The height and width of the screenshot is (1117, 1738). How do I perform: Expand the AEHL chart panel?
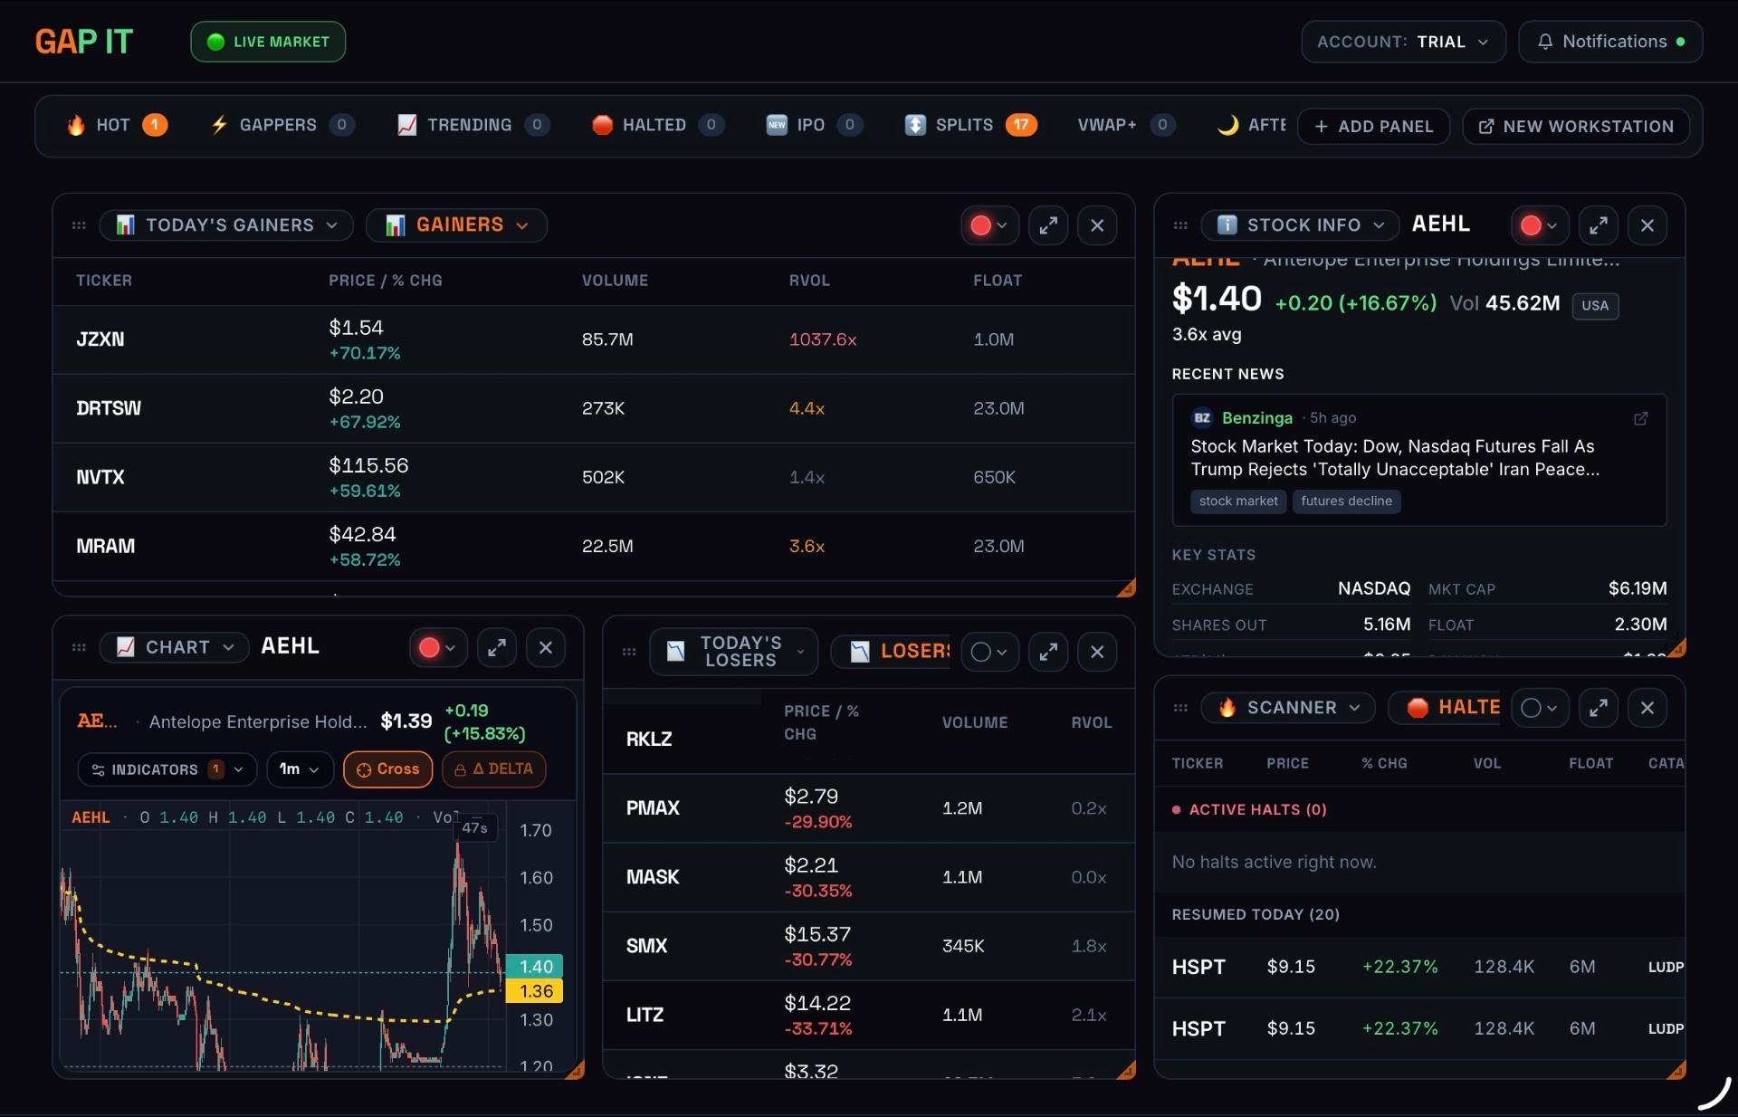497,647
